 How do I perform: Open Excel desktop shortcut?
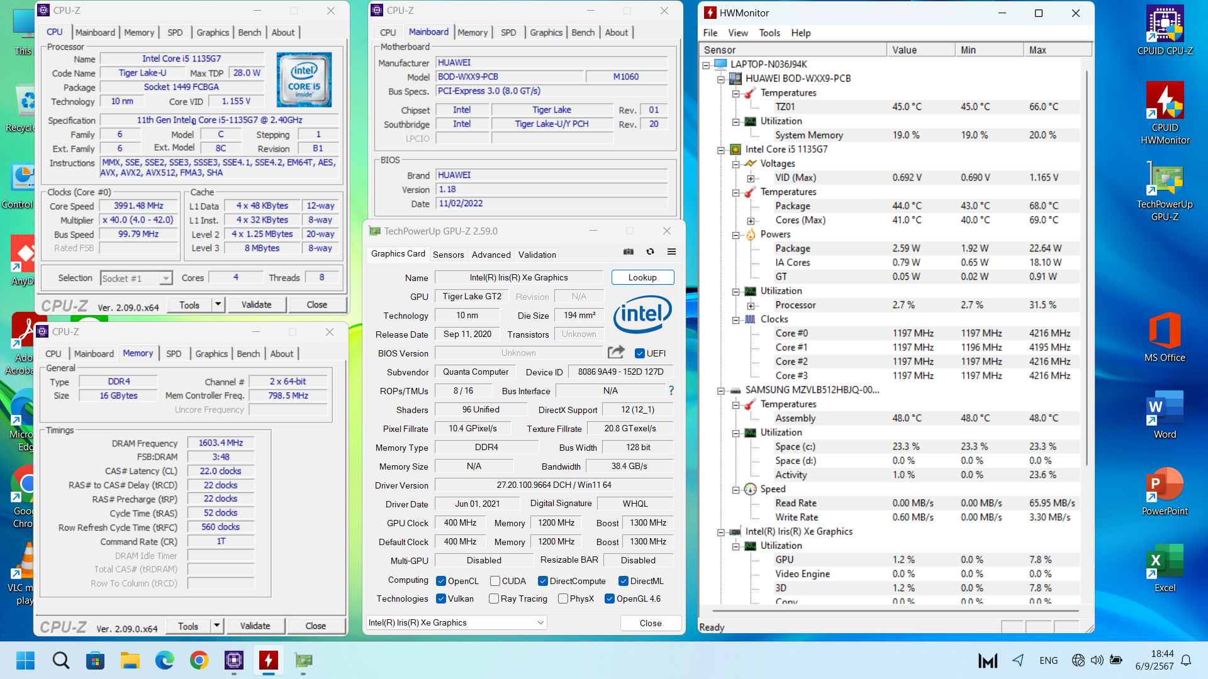(1165, 568)
